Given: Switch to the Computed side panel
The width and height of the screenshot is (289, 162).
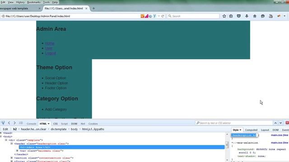Looking at the screenshot, I should (251, 130).
